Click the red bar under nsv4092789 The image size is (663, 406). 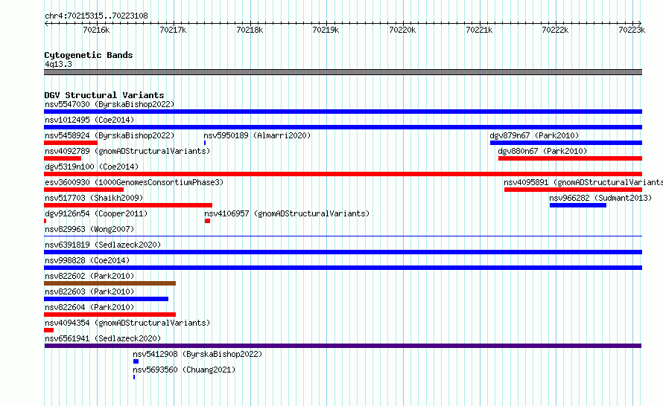click(x=63, y=158)
